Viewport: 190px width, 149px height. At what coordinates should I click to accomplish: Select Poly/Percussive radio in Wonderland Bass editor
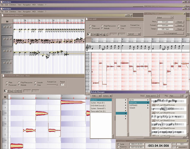[x=19, y=82]
